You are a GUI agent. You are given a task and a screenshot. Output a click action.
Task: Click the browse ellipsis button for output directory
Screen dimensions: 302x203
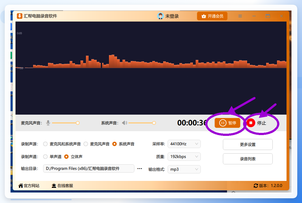coord(140,168)
